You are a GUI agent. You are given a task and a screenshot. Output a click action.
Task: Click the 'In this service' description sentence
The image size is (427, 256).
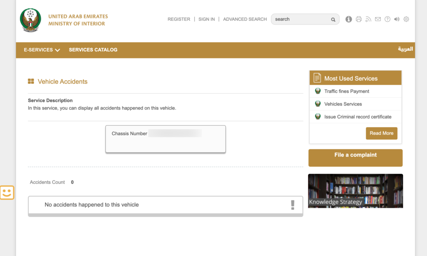pyautogui.click(x=102, y=108)
